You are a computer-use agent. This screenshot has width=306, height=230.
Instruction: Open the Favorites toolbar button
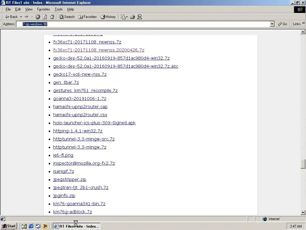coord(87,17)
